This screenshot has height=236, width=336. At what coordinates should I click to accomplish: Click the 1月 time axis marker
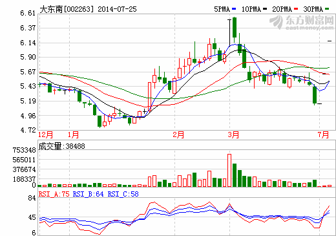(73, 135)
